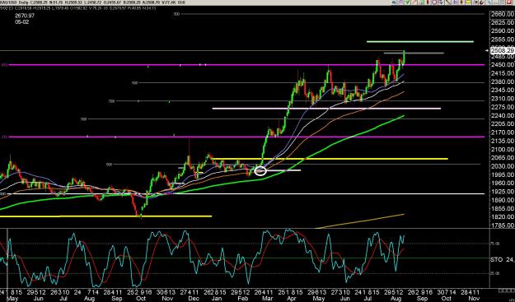Click the black hook-shaped toolbar icon
This screenshot has width=515, height=302.
482,2
